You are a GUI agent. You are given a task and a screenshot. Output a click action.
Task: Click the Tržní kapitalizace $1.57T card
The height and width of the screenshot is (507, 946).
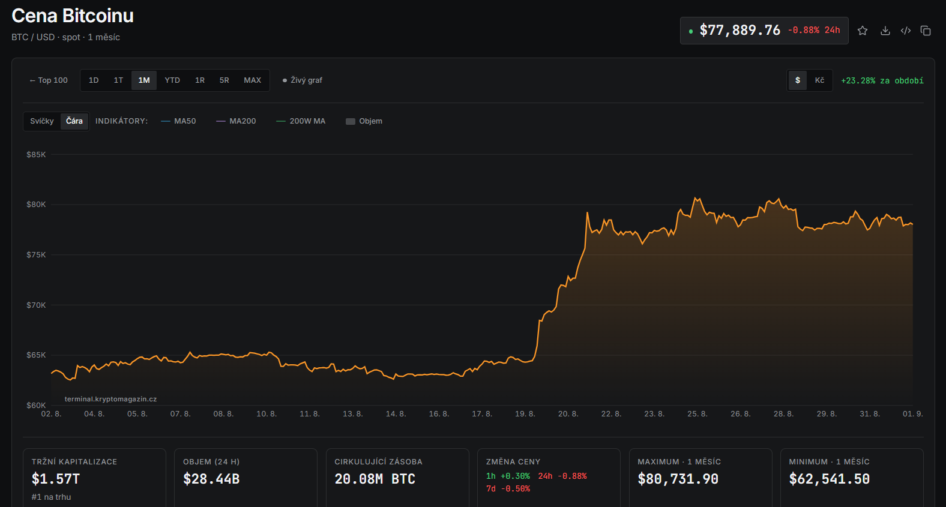pyautogui.click(x=94, y=478)
